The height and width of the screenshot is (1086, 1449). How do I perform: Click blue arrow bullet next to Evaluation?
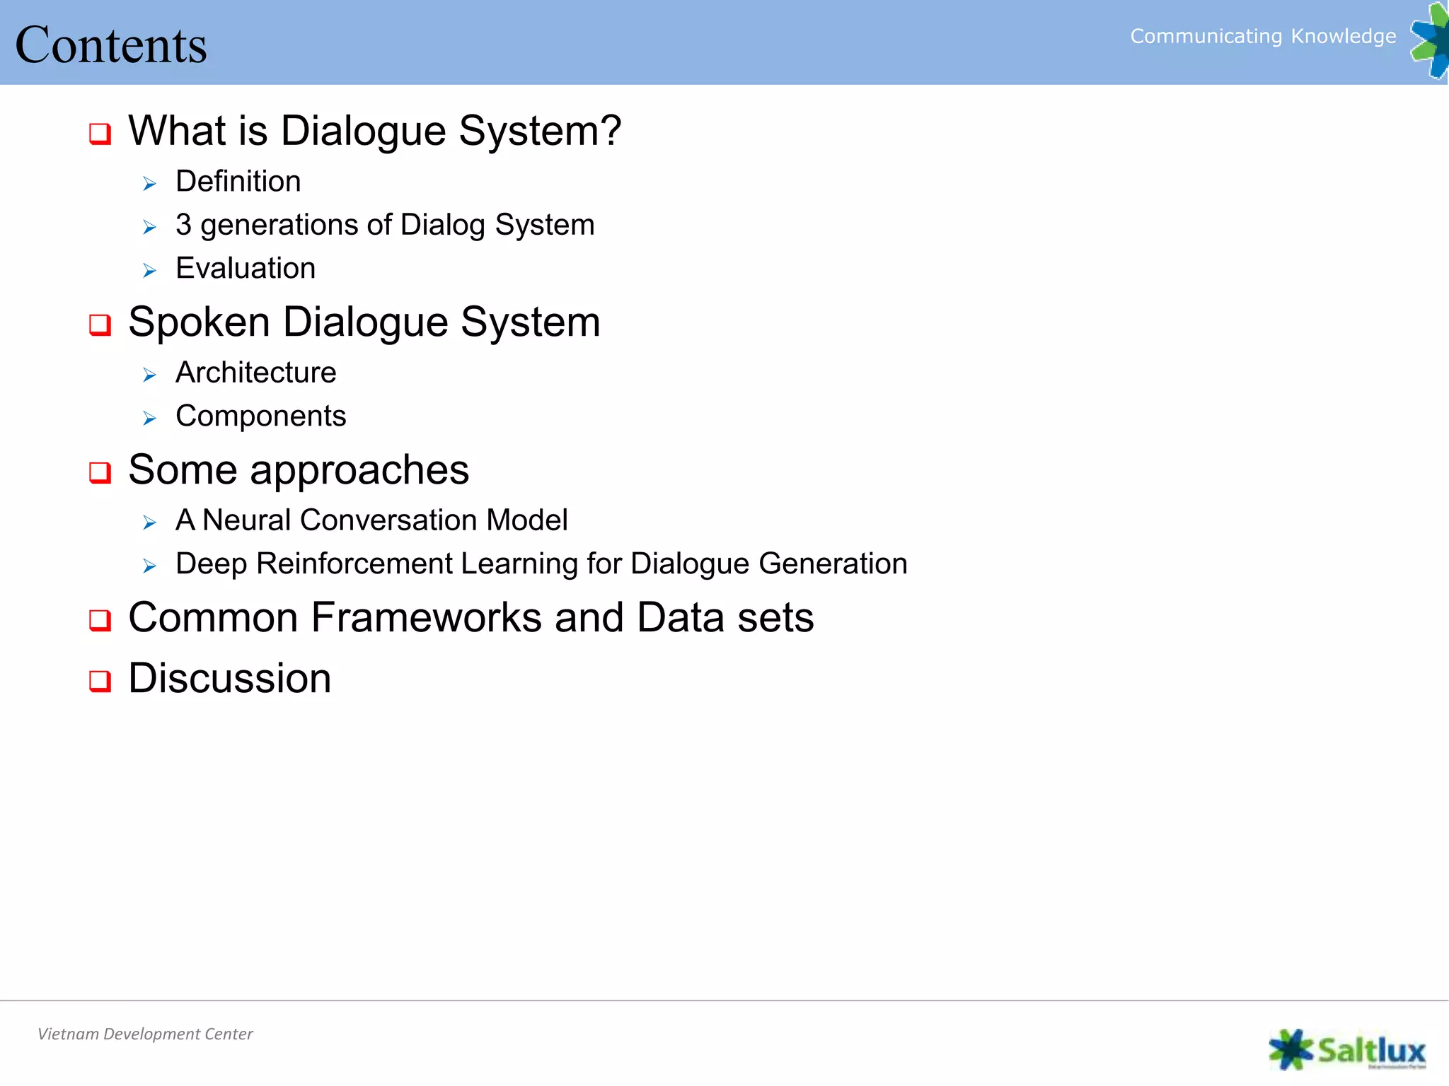coord(149,271)
